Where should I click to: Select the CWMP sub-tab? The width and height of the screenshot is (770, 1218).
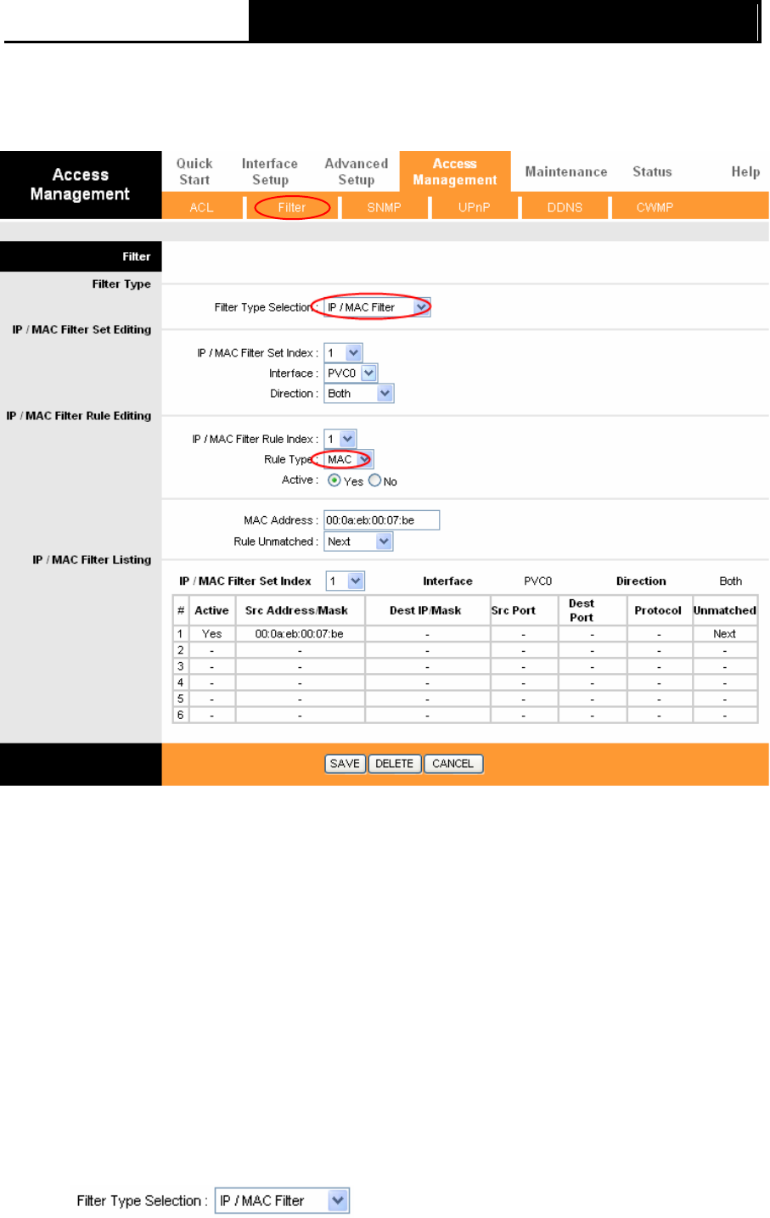[x=655, y=207]
